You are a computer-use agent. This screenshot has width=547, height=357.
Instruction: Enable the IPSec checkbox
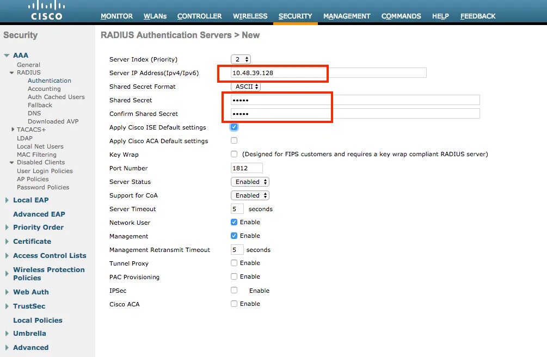pos(234,291)
